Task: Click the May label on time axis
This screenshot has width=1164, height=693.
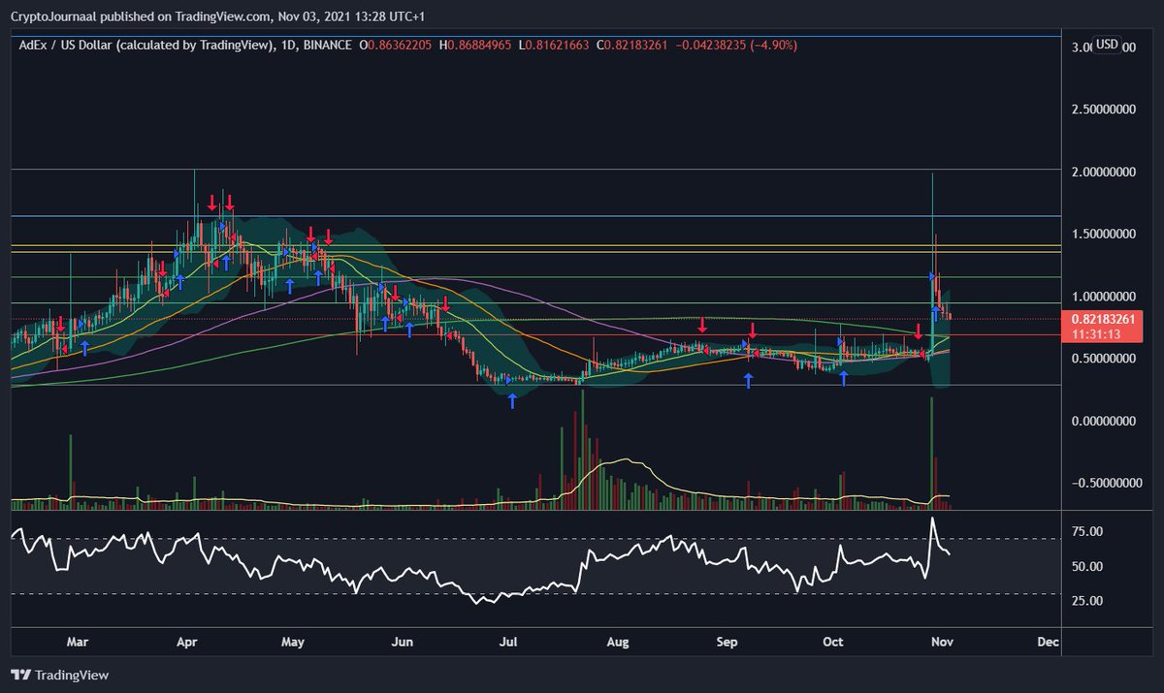Action: coord(295,641)
